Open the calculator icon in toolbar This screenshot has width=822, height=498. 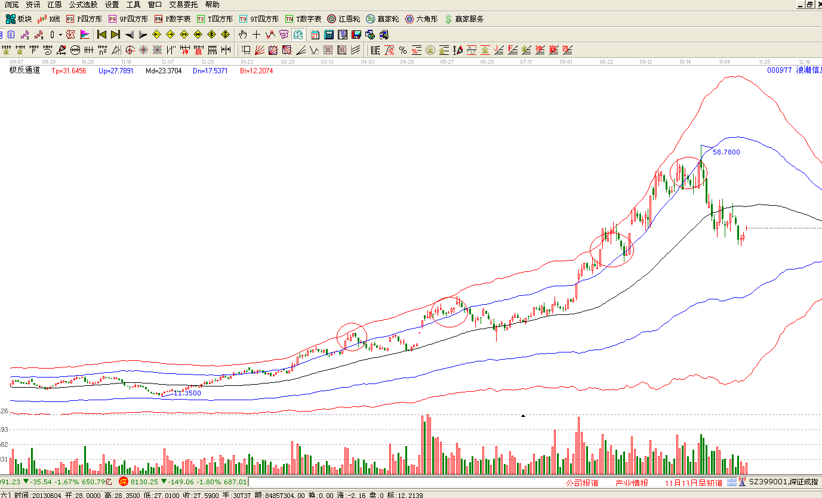click(x=328, y=35)
